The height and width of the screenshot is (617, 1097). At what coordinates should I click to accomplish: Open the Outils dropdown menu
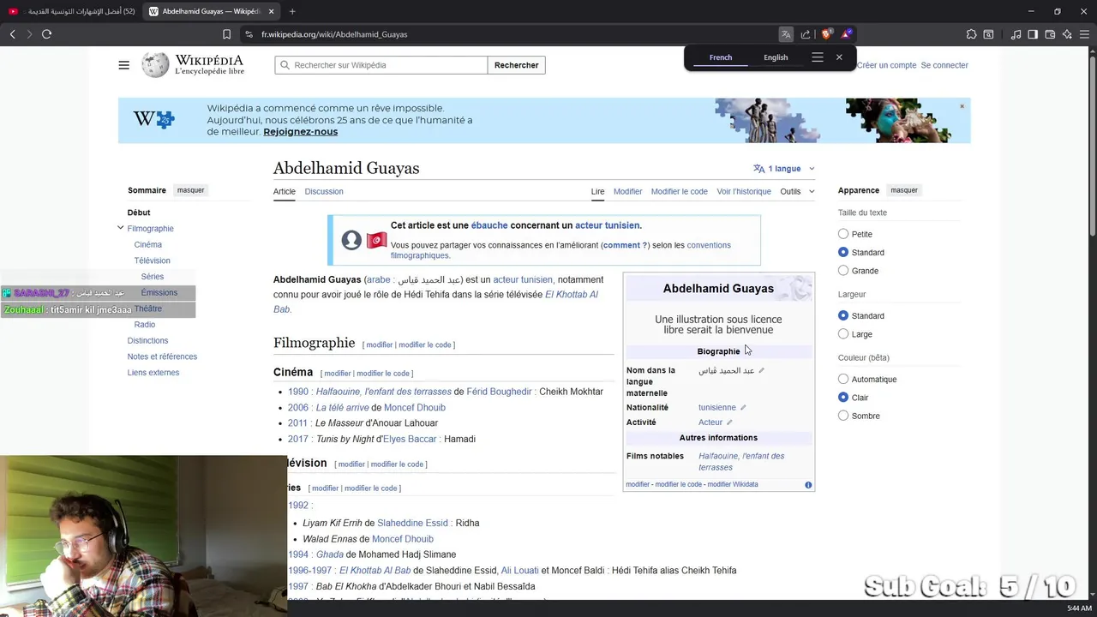click(797, 192)
